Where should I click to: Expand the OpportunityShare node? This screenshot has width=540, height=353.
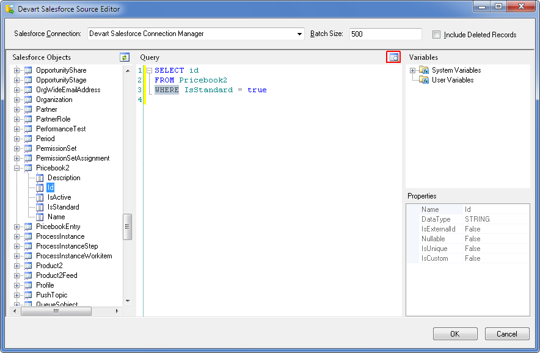pos(16,70)
